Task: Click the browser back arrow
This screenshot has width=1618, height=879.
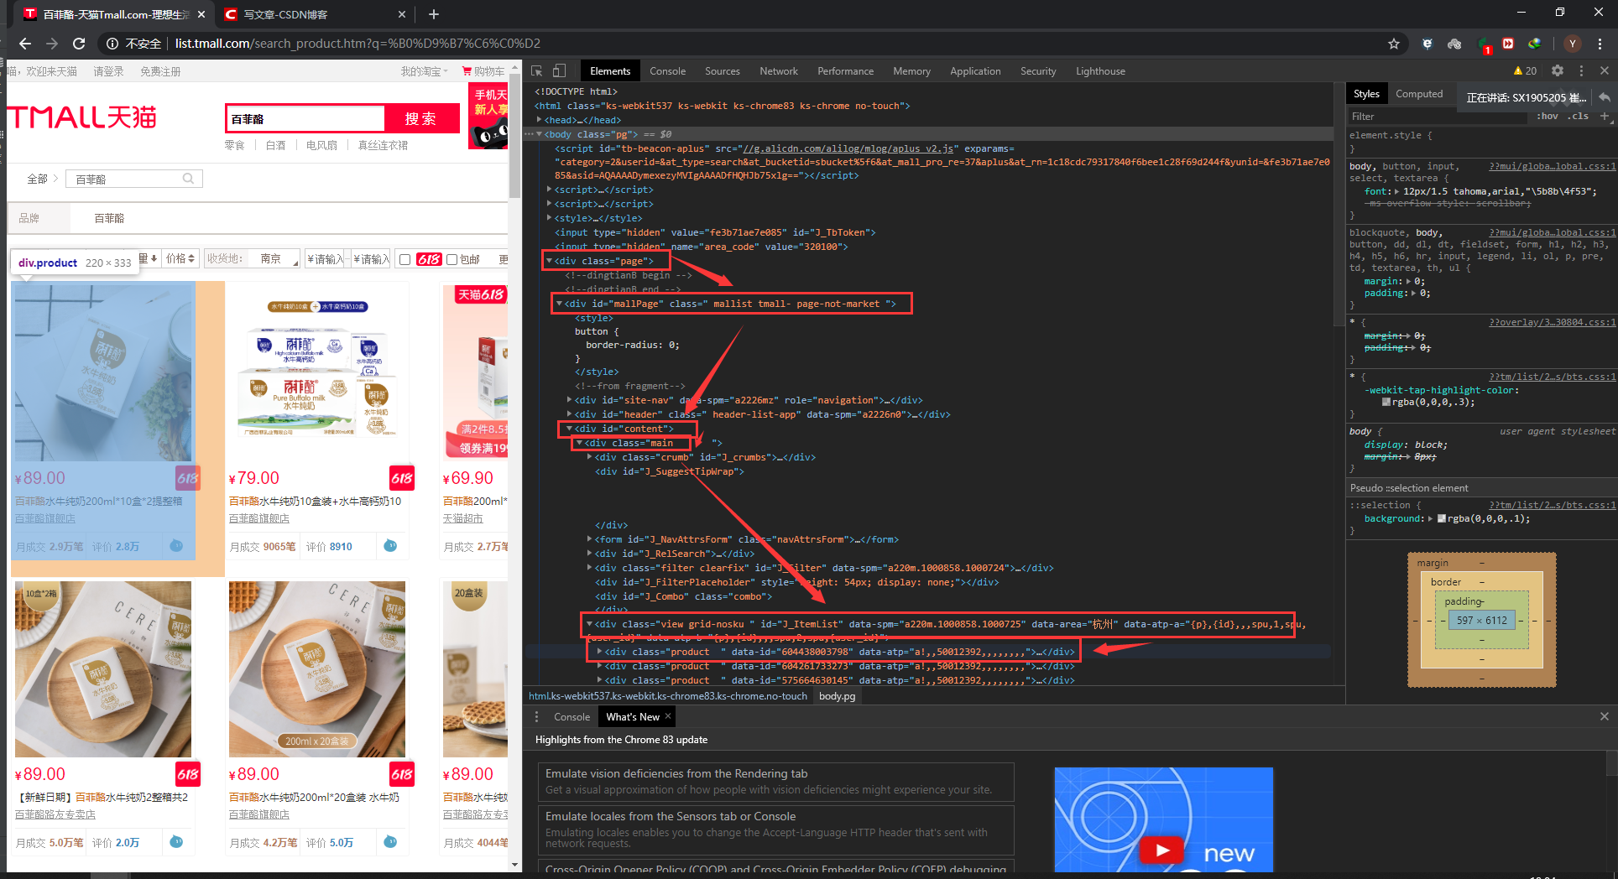Action: click(25, 44)
